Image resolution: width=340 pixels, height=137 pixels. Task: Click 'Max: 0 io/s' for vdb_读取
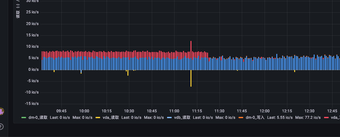point(225,118)
